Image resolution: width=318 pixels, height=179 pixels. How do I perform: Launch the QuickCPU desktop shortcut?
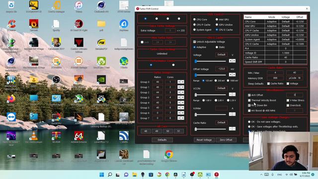click(x=56, y=117)
